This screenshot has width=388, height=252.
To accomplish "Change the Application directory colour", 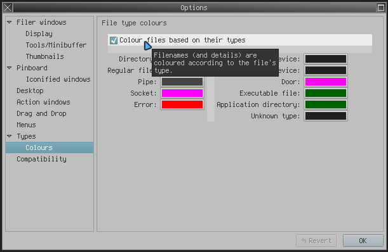I will 326,104.
